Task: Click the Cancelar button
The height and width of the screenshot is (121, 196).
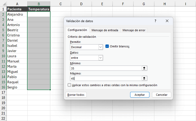Action: (x=161, y=95)
